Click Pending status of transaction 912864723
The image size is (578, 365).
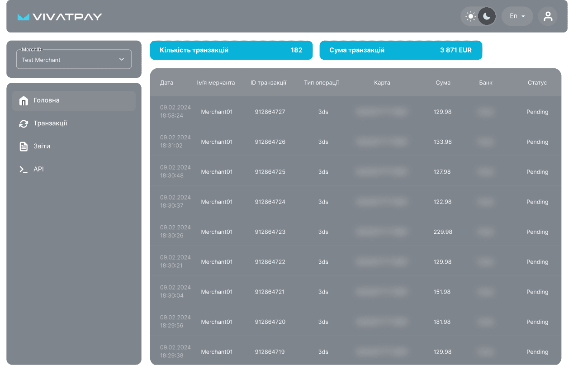click(537, 232)
